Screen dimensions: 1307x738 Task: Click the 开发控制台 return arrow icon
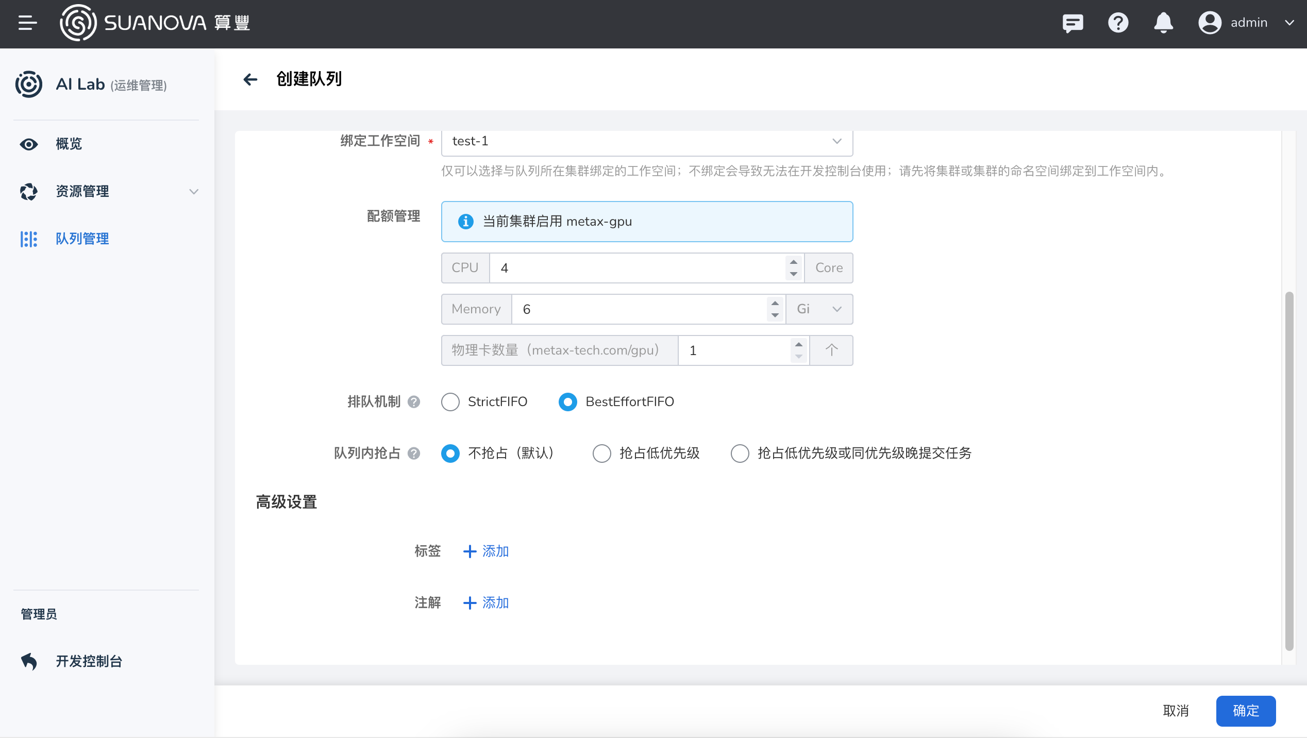coord(28,661)
